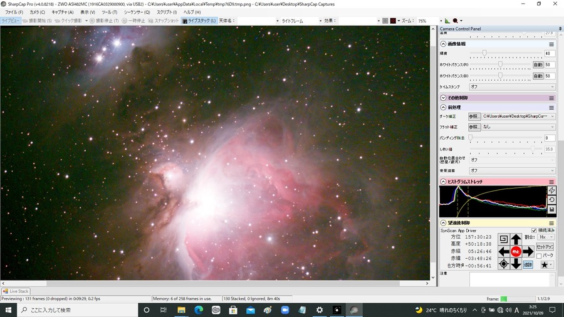Uncheck the 接続済み connected checkbox
Image resolution: width=564 pixels, height=317 pixels.
(534, 231)
